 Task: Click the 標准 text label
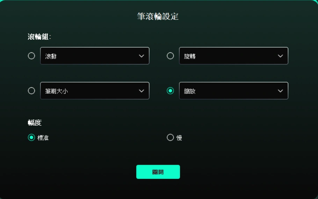tap(43, 138)
